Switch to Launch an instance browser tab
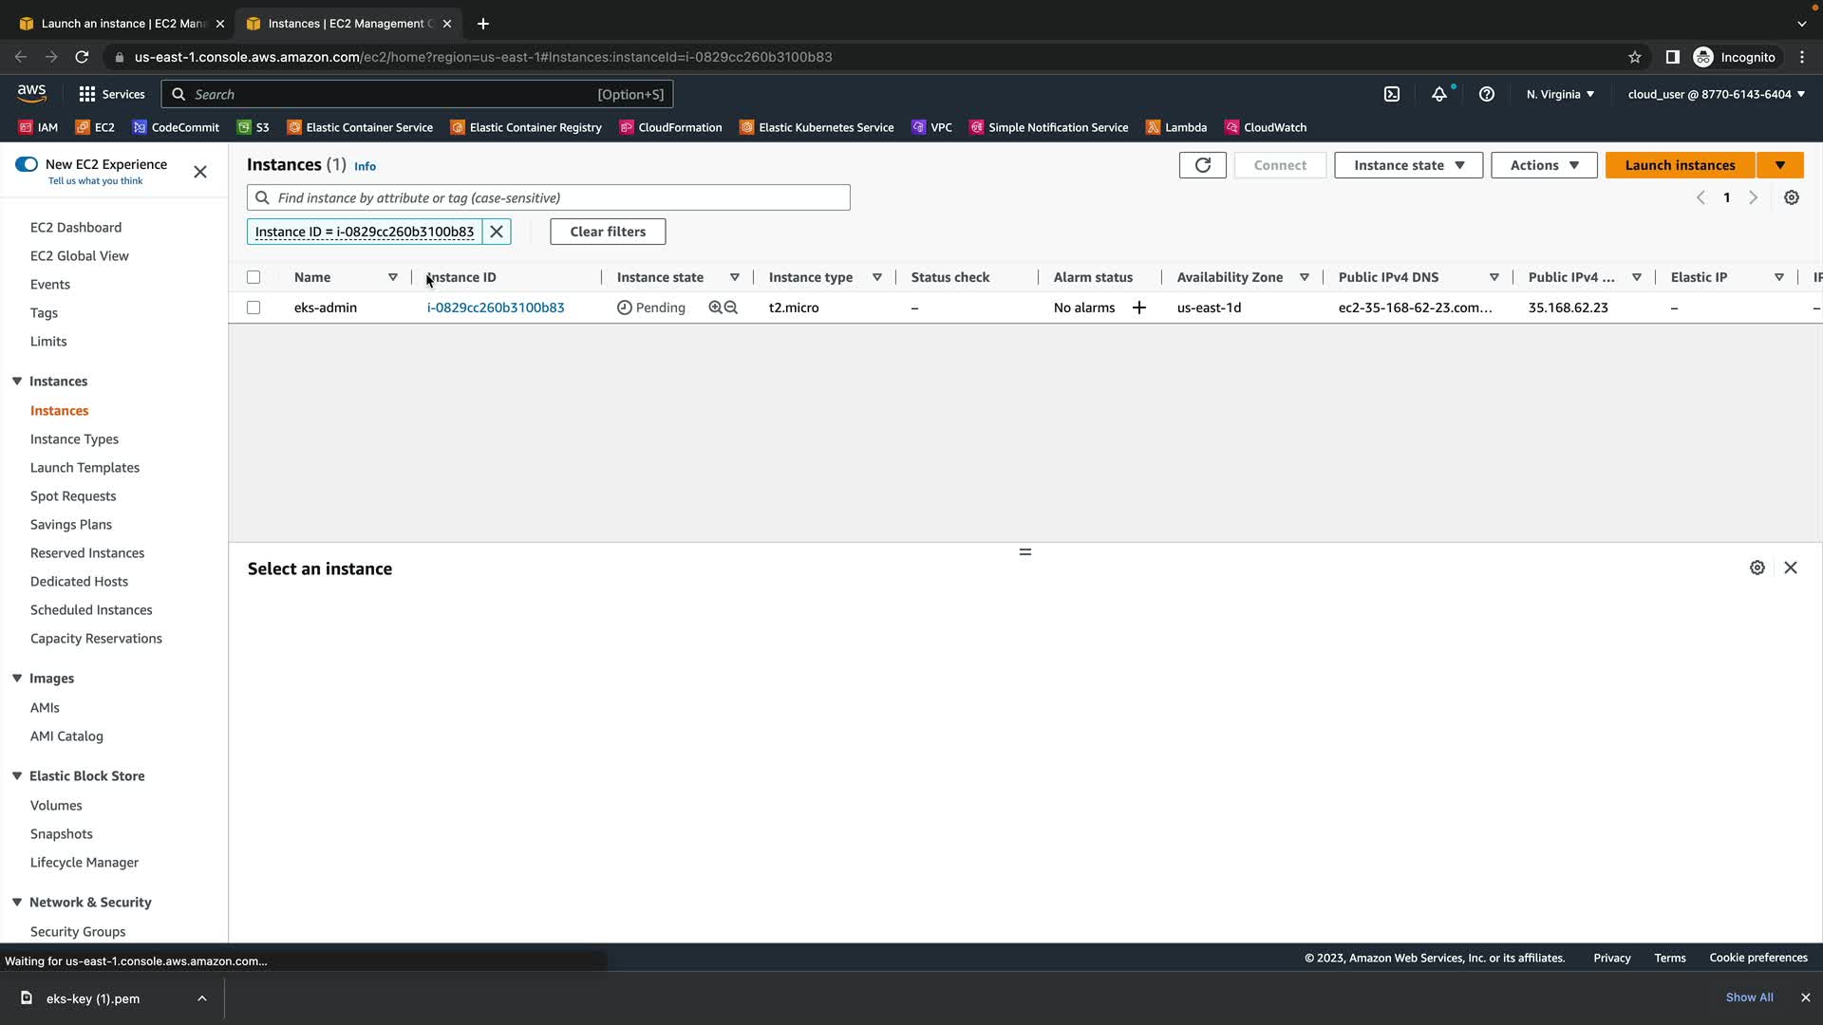Image resolution: width=1823 pixels, height=1025 pixels. click(123, 23)
